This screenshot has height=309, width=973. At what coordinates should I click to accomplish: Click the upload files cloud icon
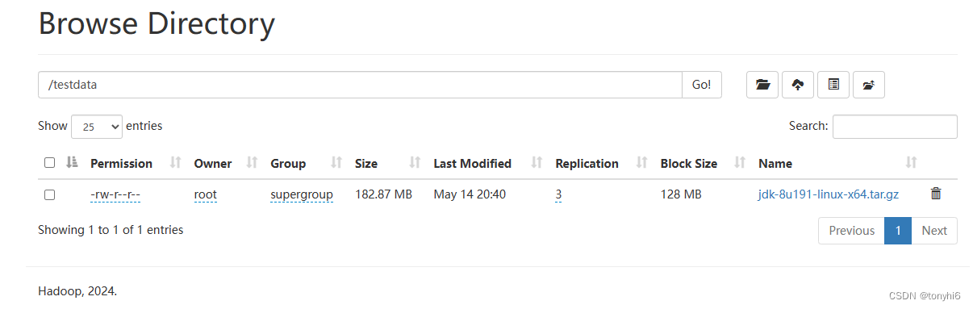coord(798,85)
